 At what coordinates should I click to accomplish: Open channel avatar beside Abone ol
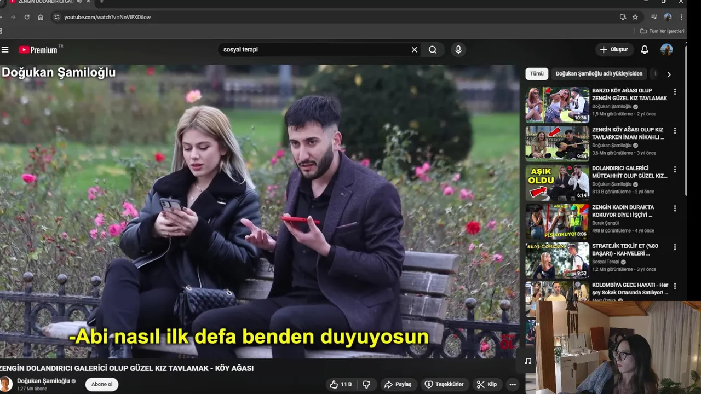(x=6, y=384)
